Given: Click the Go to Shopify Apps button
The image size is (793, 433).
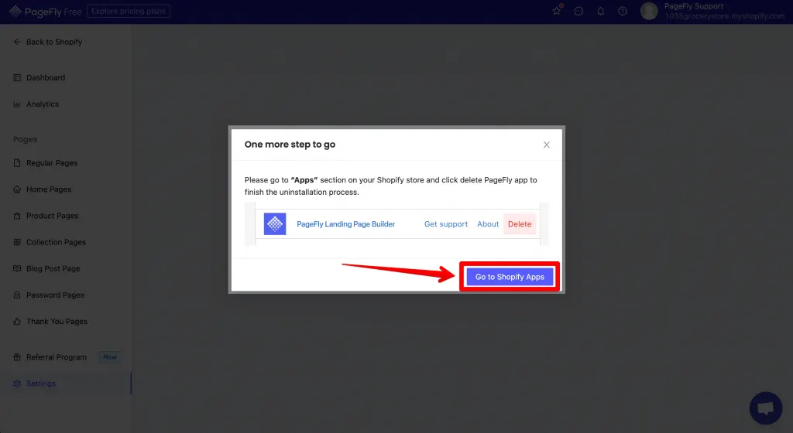Looking at the screenshot, I should coord(510,277).
